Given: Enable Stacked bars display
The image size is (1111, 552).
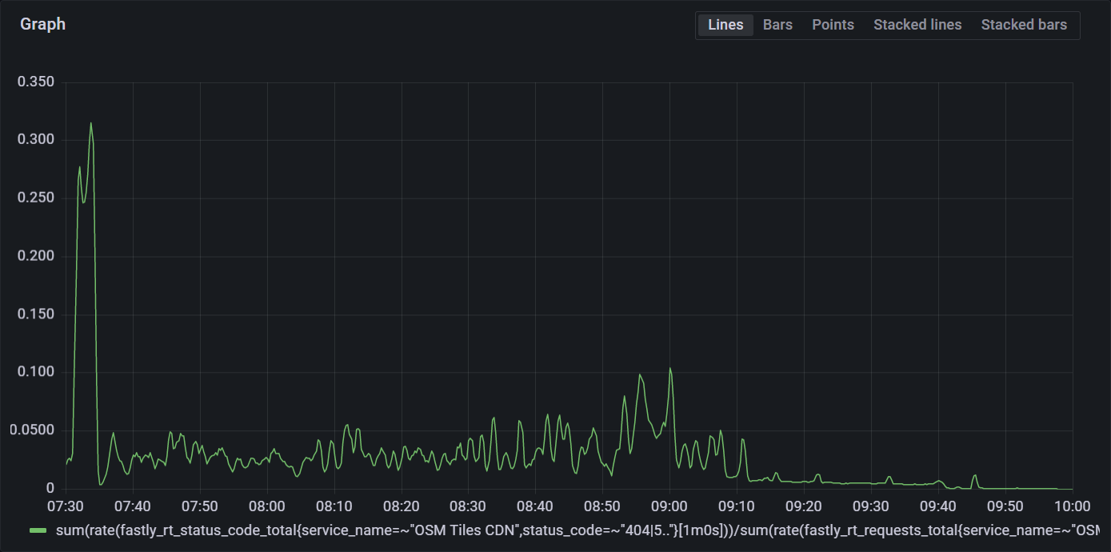Looking at the screenshot, I should 1024,25.
